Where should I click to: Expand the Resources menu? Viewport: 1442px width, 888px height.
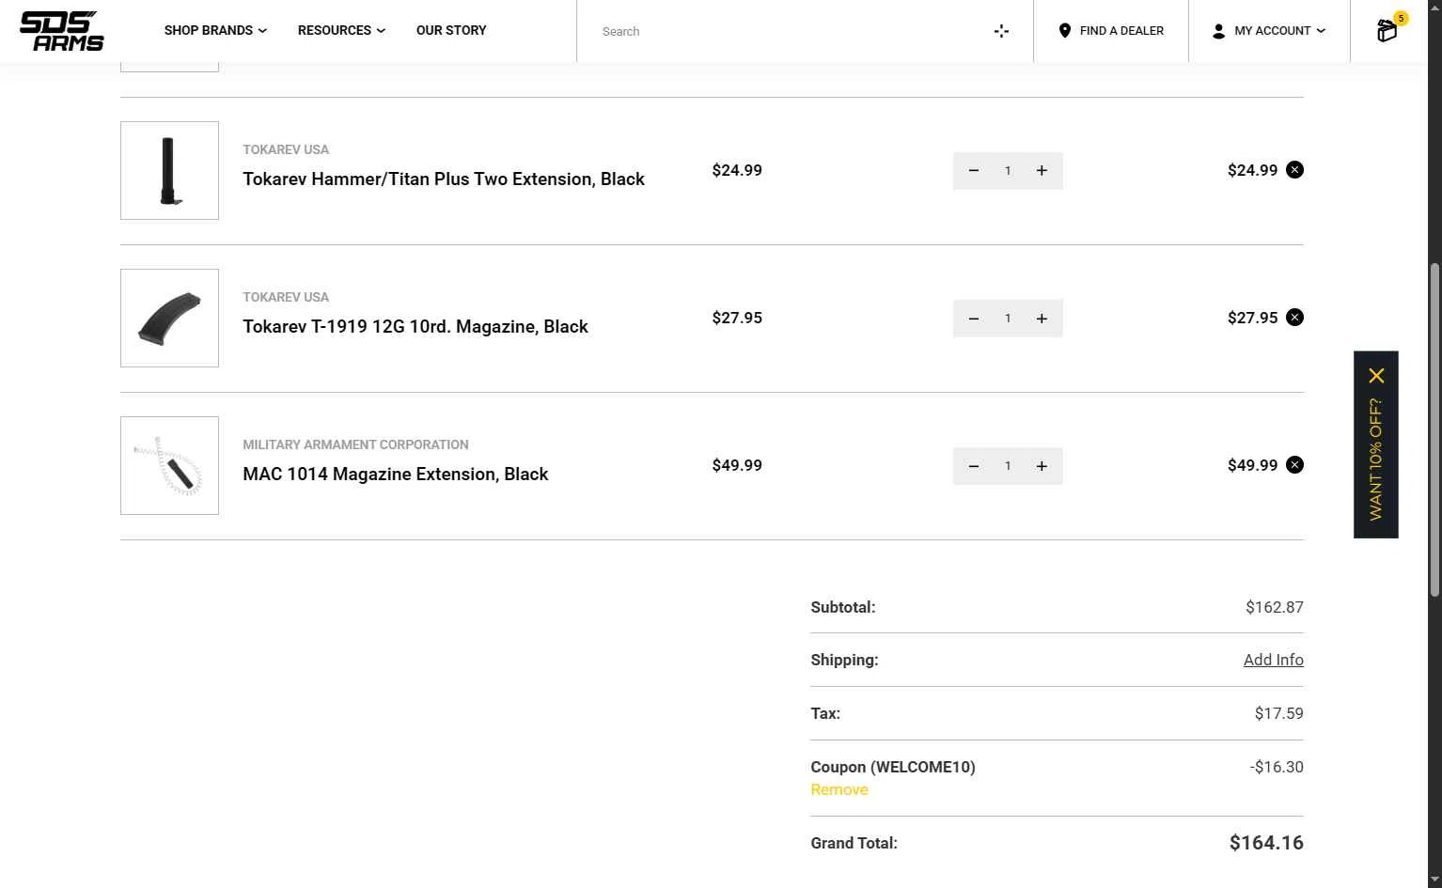pyautogui.click(x=341, y=31)
